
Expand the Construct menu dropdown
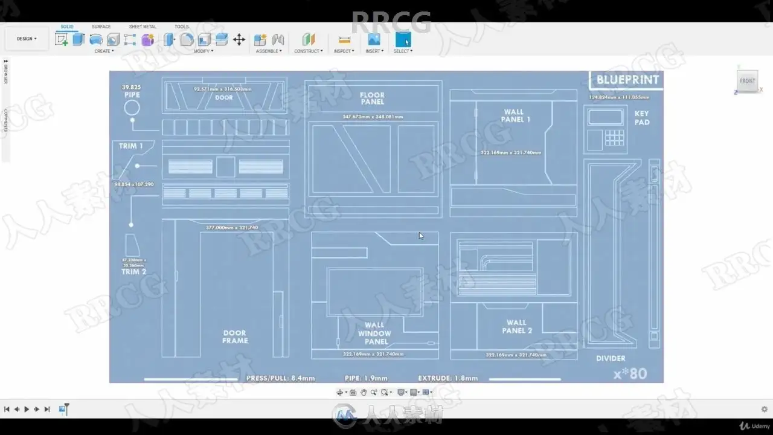(309, 51)
